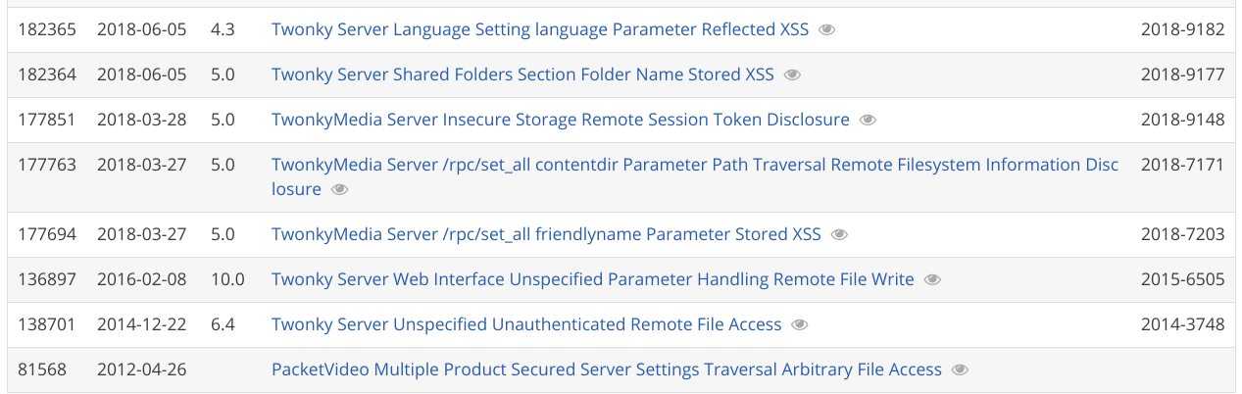
Task: Click eye icon next to Remote File Write
Action: [932, 280]
